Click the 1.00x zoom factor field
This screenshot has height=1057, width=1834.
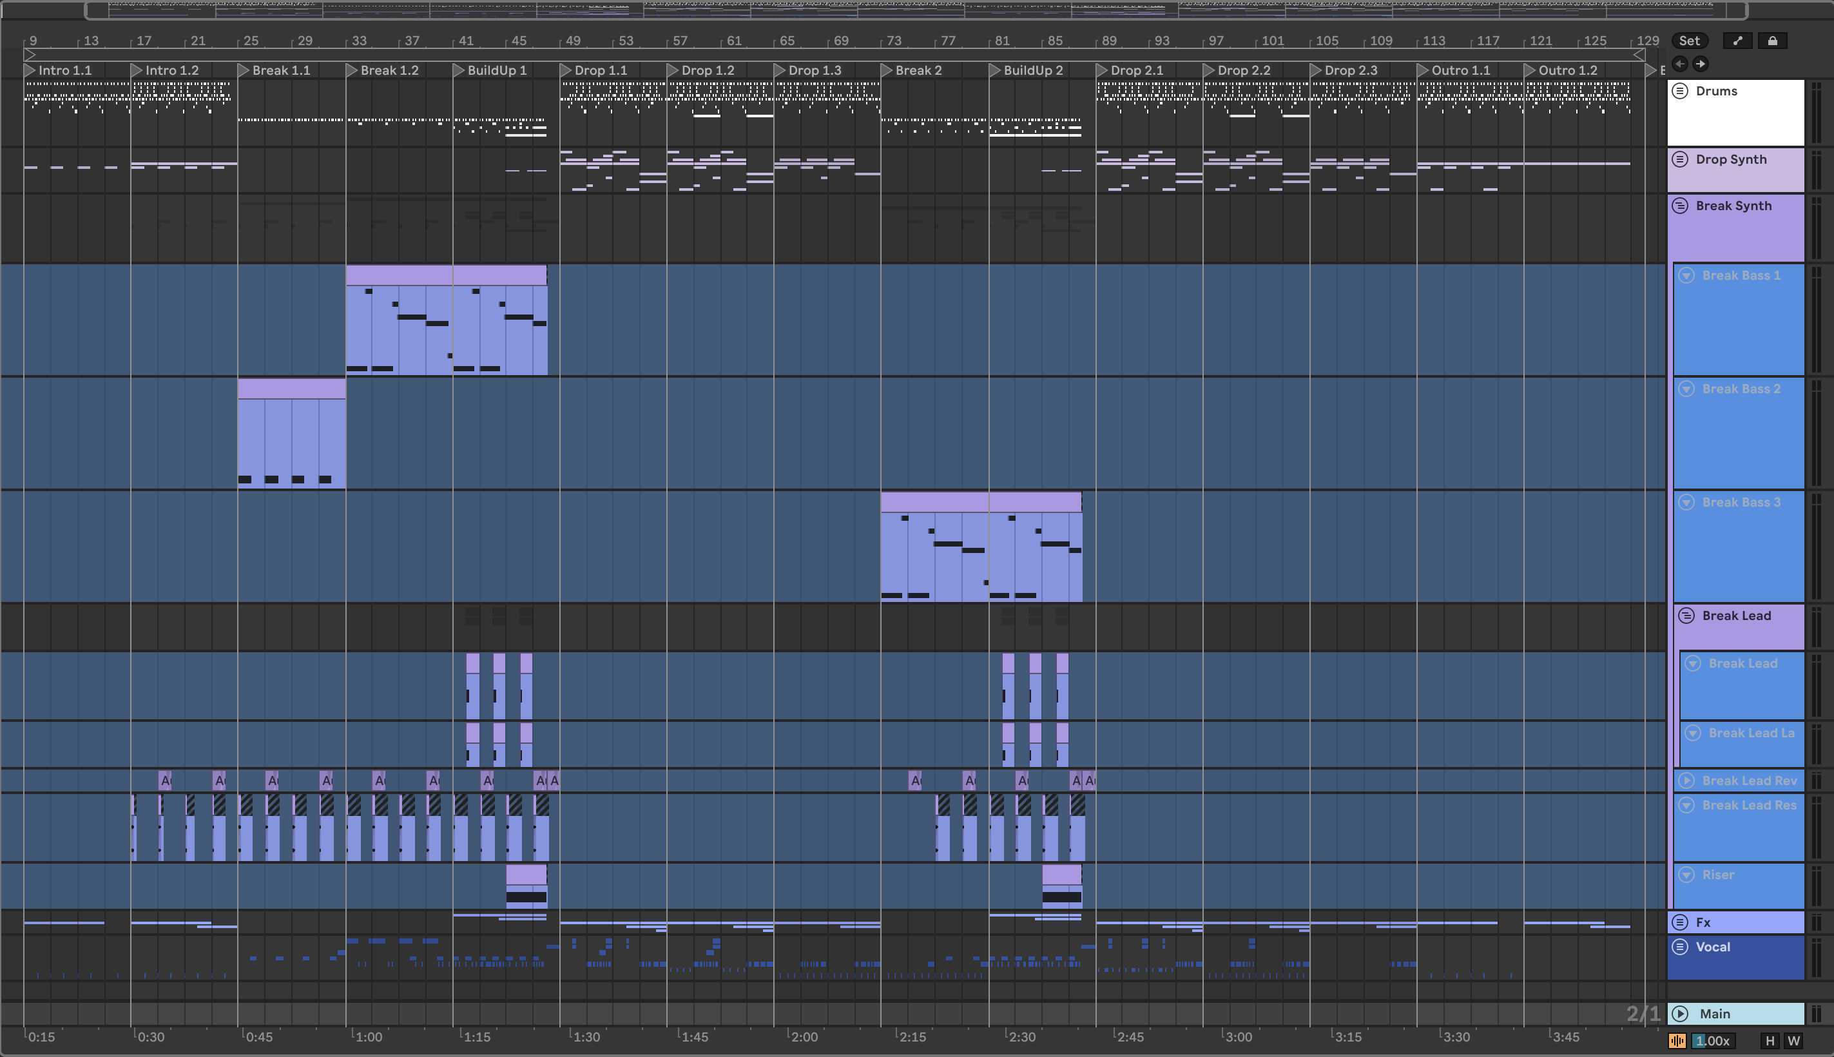1713,1041
